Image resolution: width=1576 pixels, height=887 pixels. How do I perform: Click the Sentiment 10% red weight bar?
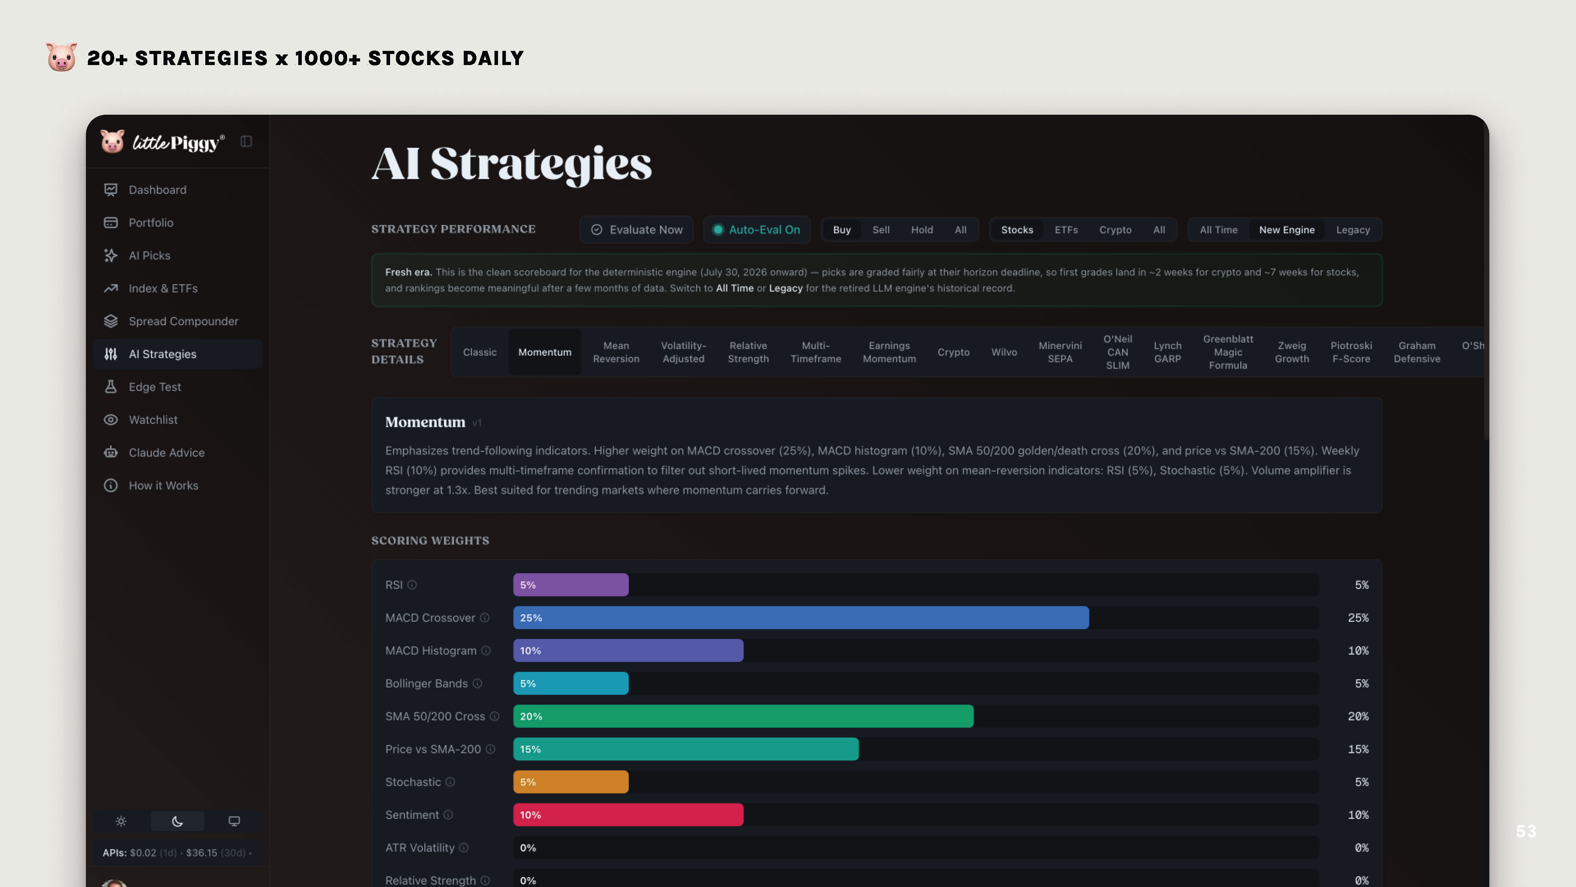coord(628,815)
